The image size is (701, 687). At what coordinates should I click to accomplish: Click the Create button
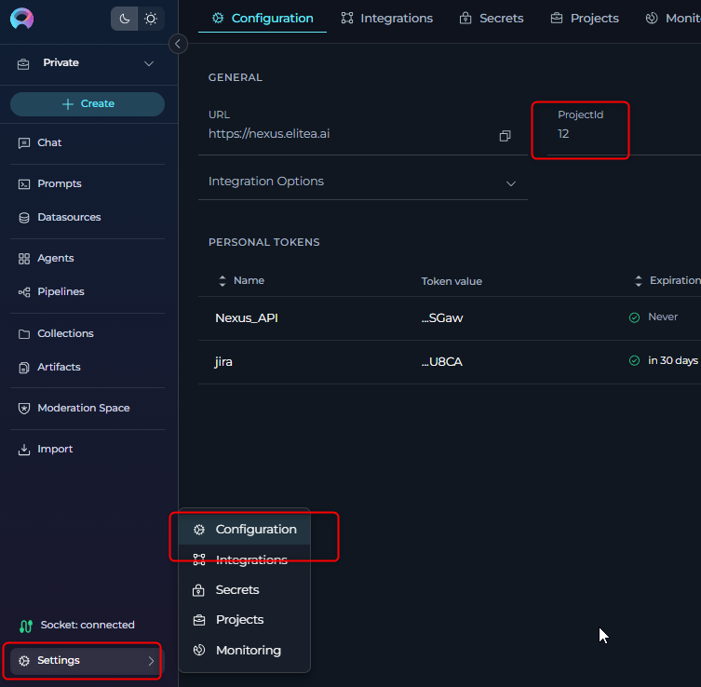click(x=88, y=104)
